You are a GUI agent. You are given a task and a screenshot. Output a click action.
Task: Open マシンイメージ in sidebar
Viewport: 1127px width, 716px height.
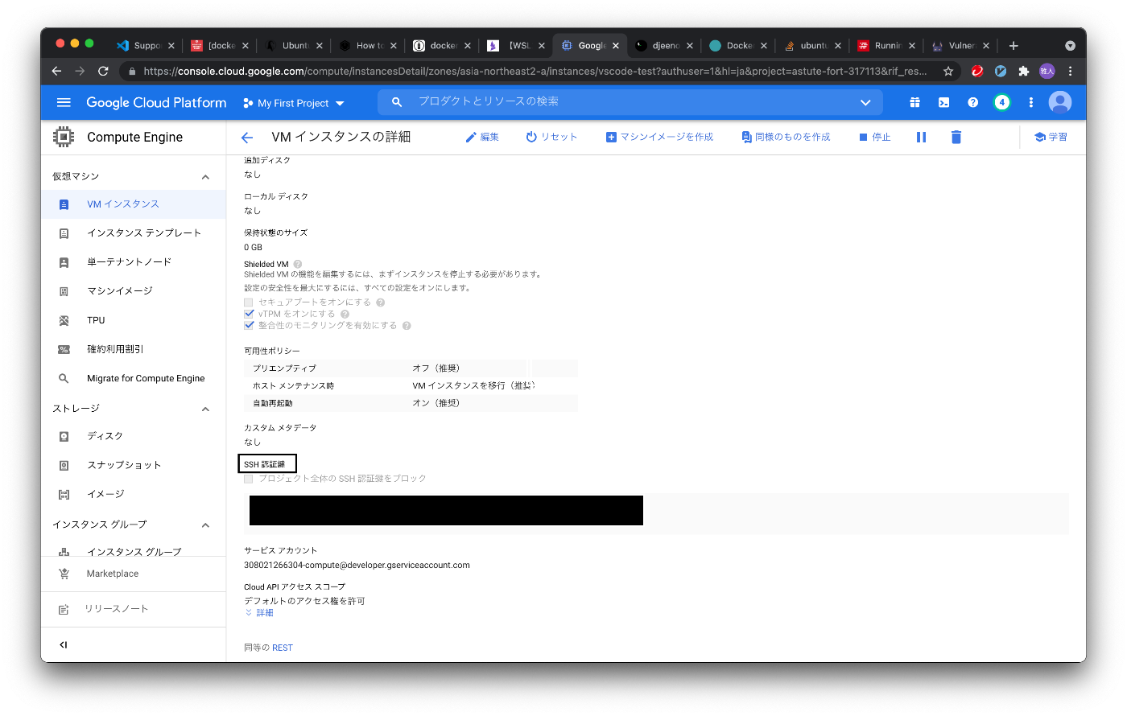(x=134, y=291)
